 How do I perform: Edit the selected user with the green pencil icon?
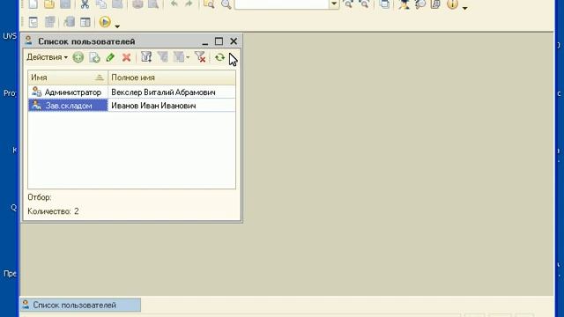click(110, 57)
